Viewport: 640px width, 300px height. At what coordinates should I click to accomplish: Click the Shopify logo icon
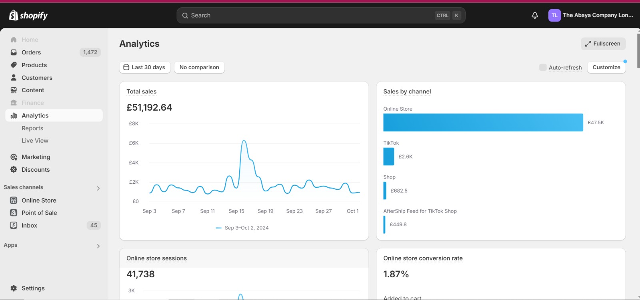coord(14,15)
